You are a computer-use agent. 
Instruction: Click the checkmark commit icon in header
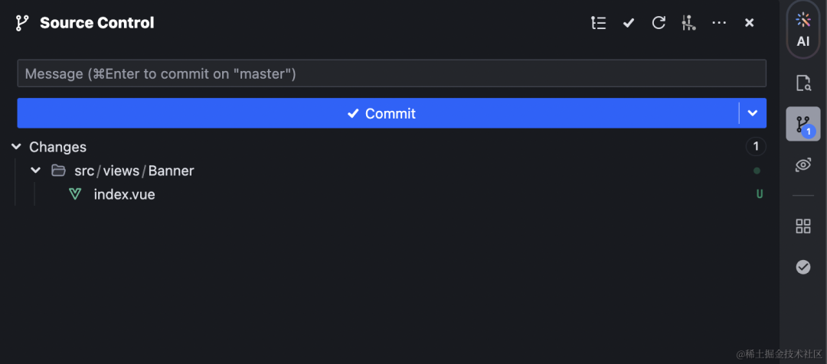point(629,23)
